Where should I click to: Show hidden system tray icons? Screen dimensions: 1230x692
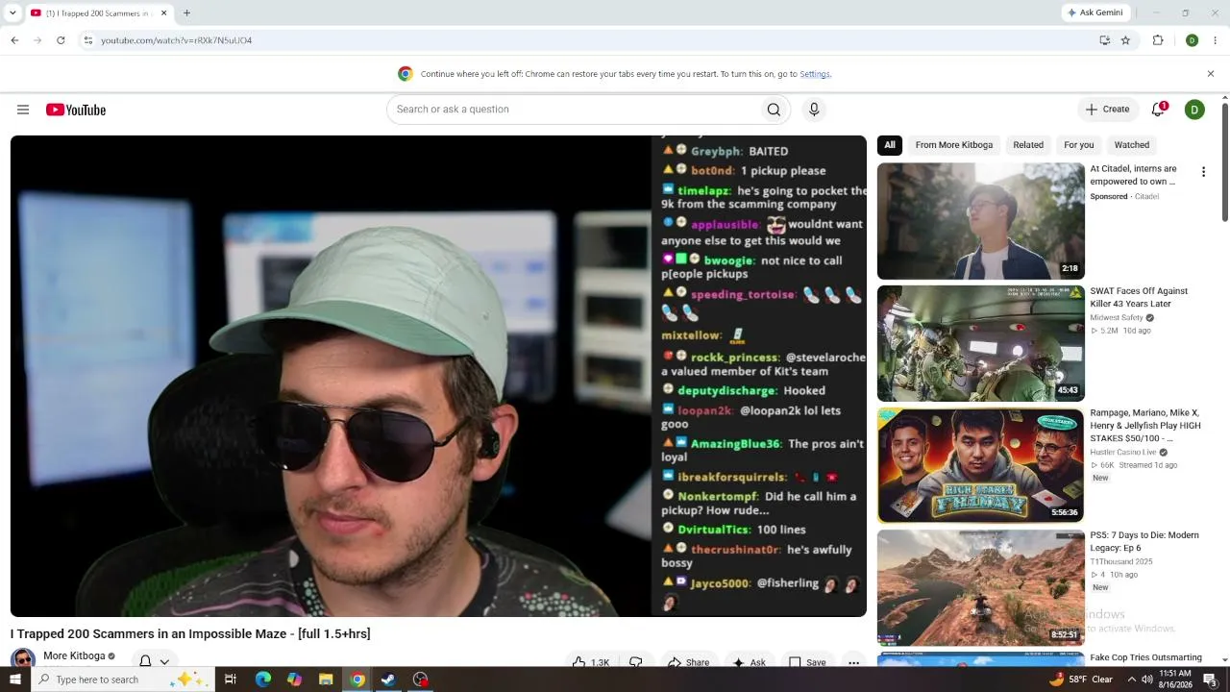[1131, 680]
